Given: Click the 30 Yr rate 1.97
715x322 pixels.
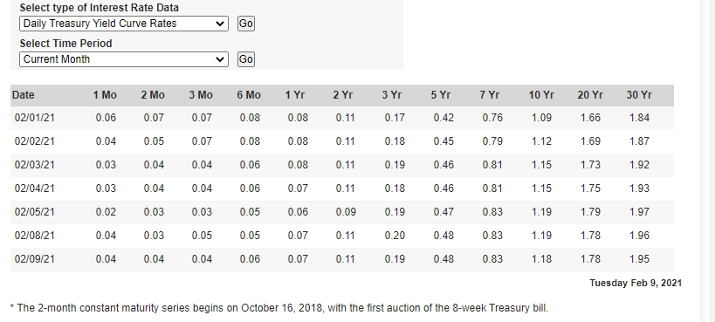Looking at the screenshot, I should [639, 212].
